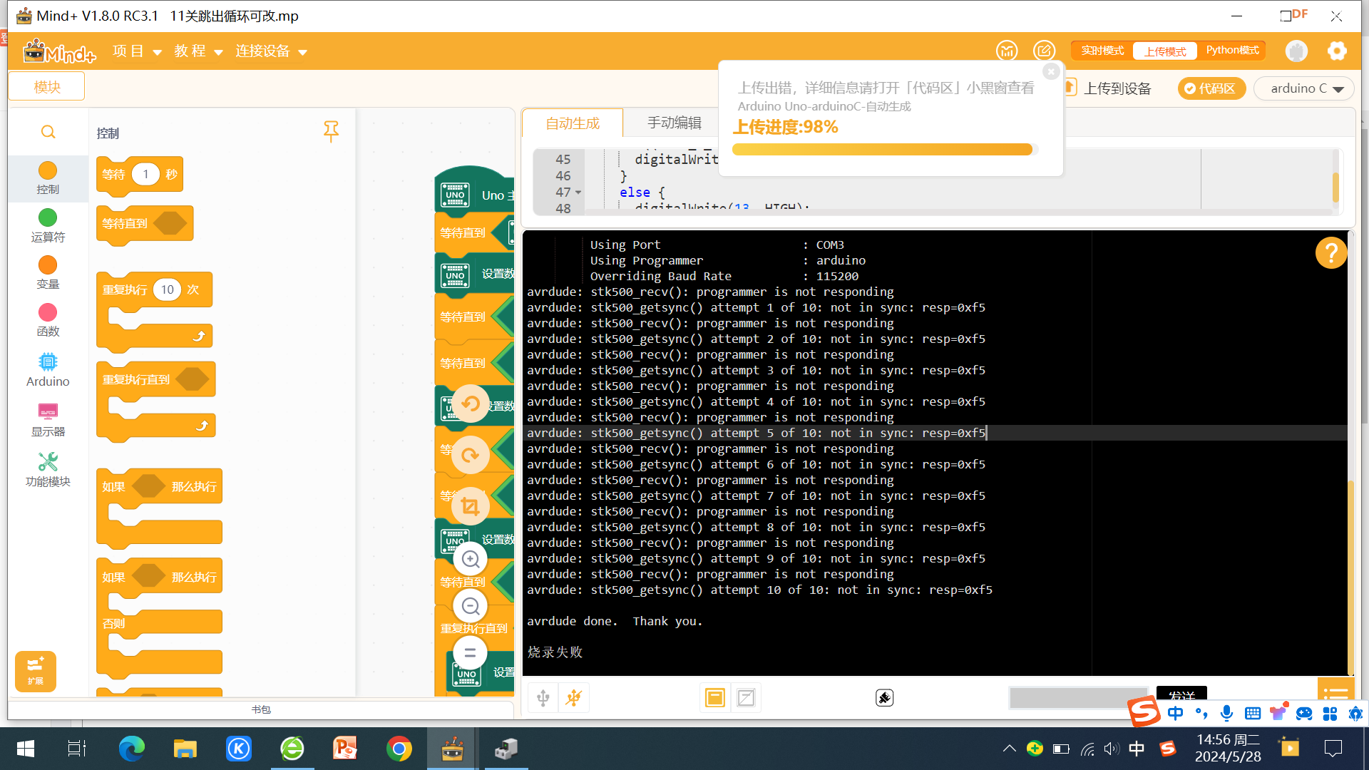The image size is (1369, 770).
Task: Toggle the 代码区 code area button
Action: pos(1211,88)
